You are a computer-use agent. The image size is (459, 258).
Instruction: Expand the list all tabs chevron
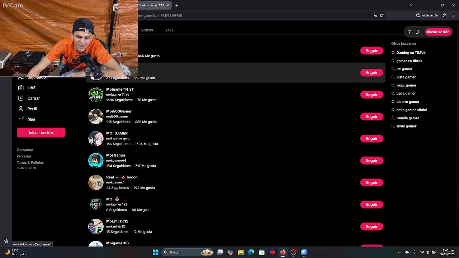pyautogui.click(x=412, y=5)
